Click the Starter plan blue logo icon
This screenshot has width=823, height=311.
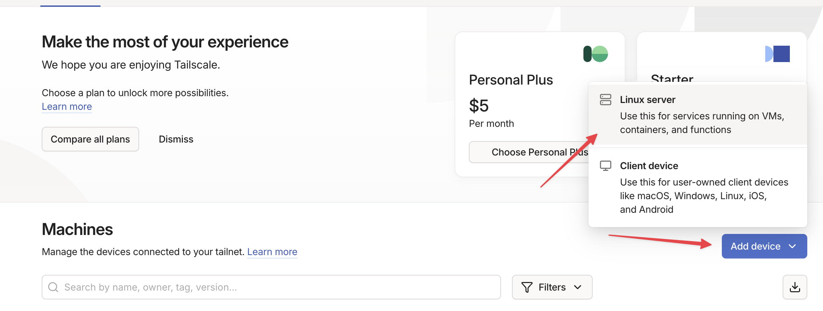[x=777, y=54]
